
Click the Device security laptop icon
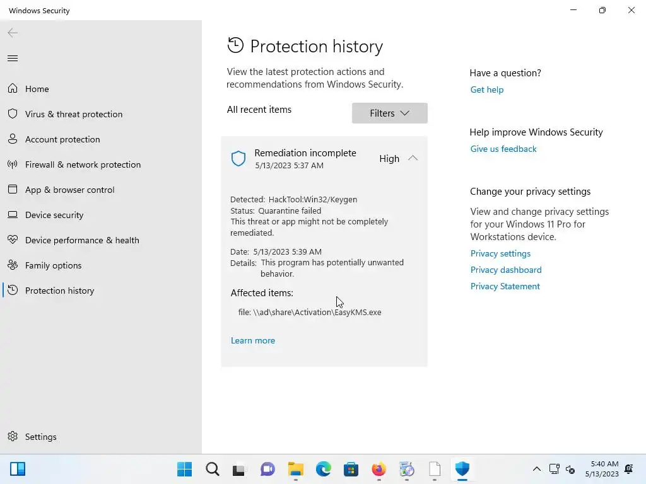point(13,215)
